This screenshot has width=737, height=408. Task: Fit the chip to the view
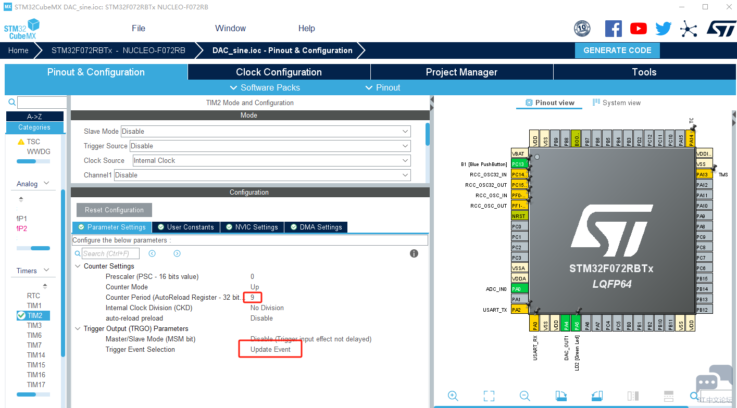click(489, 396)
